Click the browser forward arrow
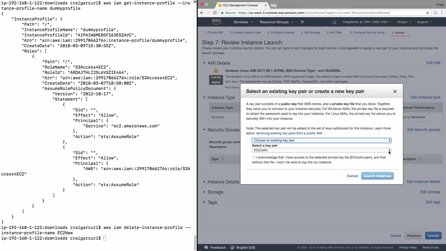The width and height of the screenshot is (446, 251). pyautogui.click(x=208, y=13)
